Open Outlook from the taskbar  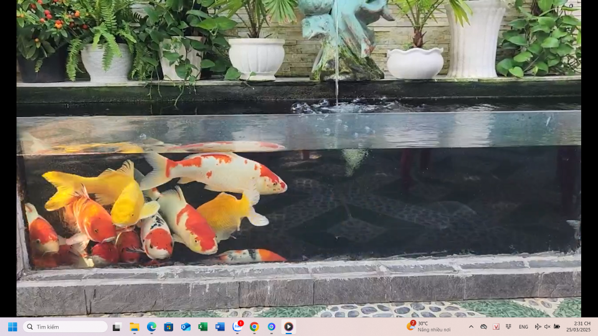pos(186,327)
